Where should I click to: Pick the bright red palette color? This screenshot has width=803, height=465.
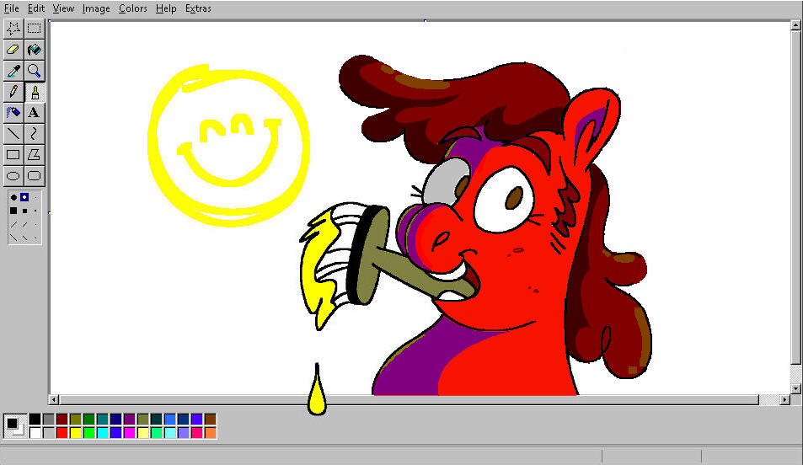pos(62,432)
